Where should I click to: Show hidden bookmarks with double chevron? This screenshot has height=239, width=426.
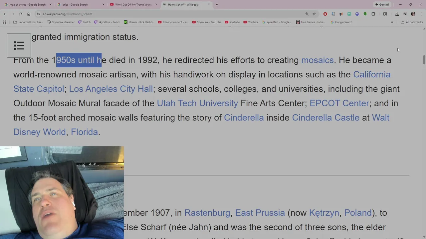pos(392,22)
